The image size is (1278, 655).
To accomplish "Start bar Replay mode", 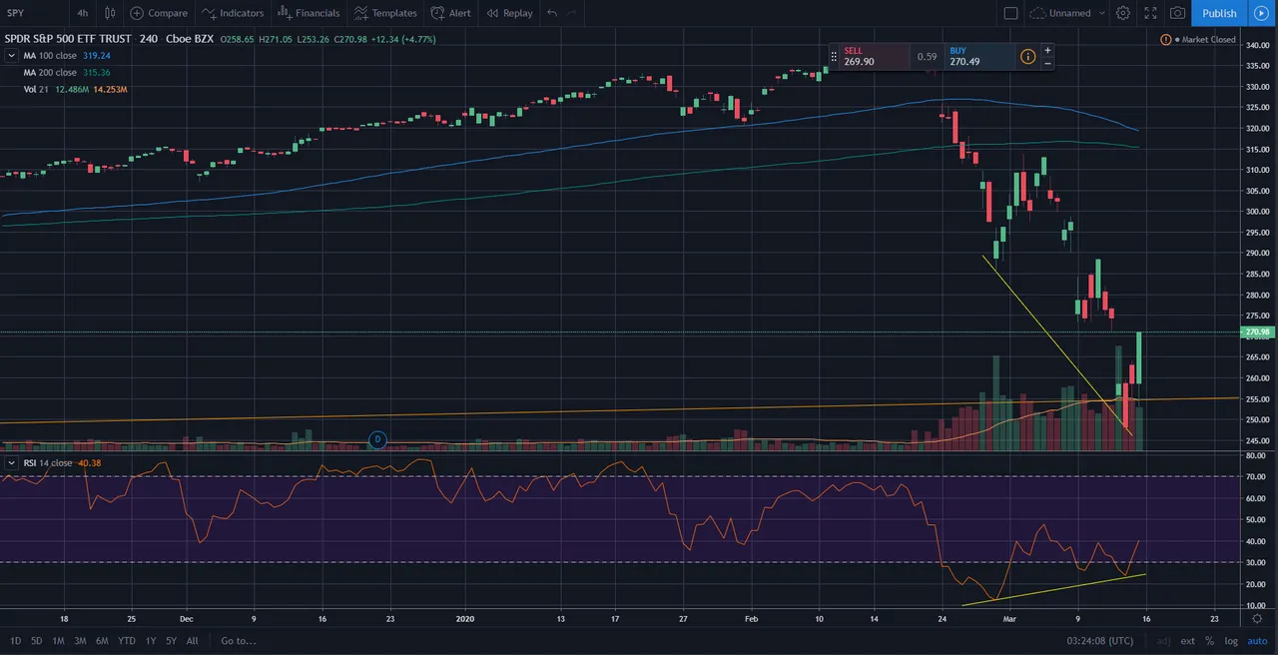I will coord(509,13).
